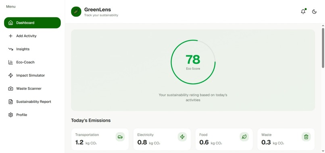Click the plus icon beside Add Activity
The image size is (325, 153).
pyautogui.click(x=10, y=36)
